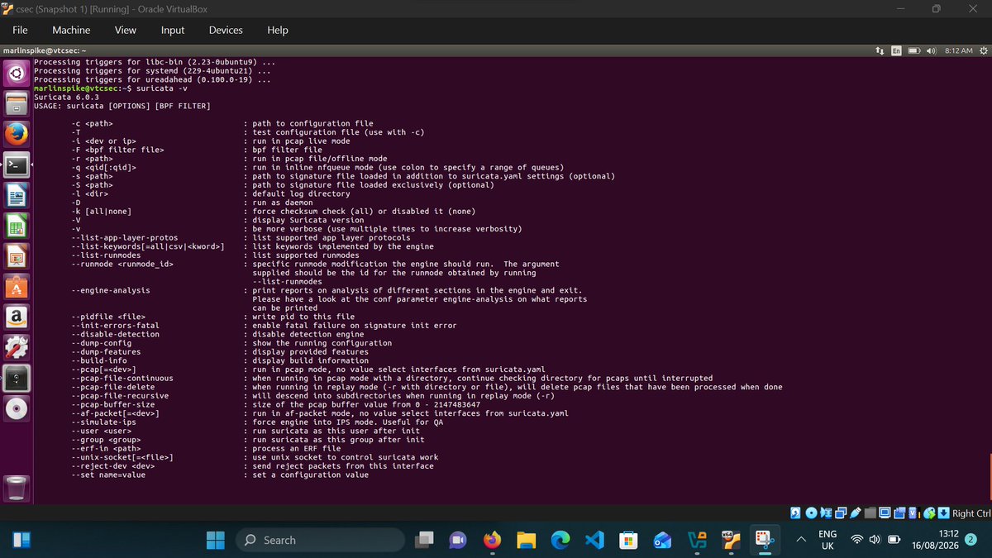Image resolution: width=992 pixels, height=558 pixels.
Task: Click VirtualBox recording indicator icon
Action: (x=899, y=513)
